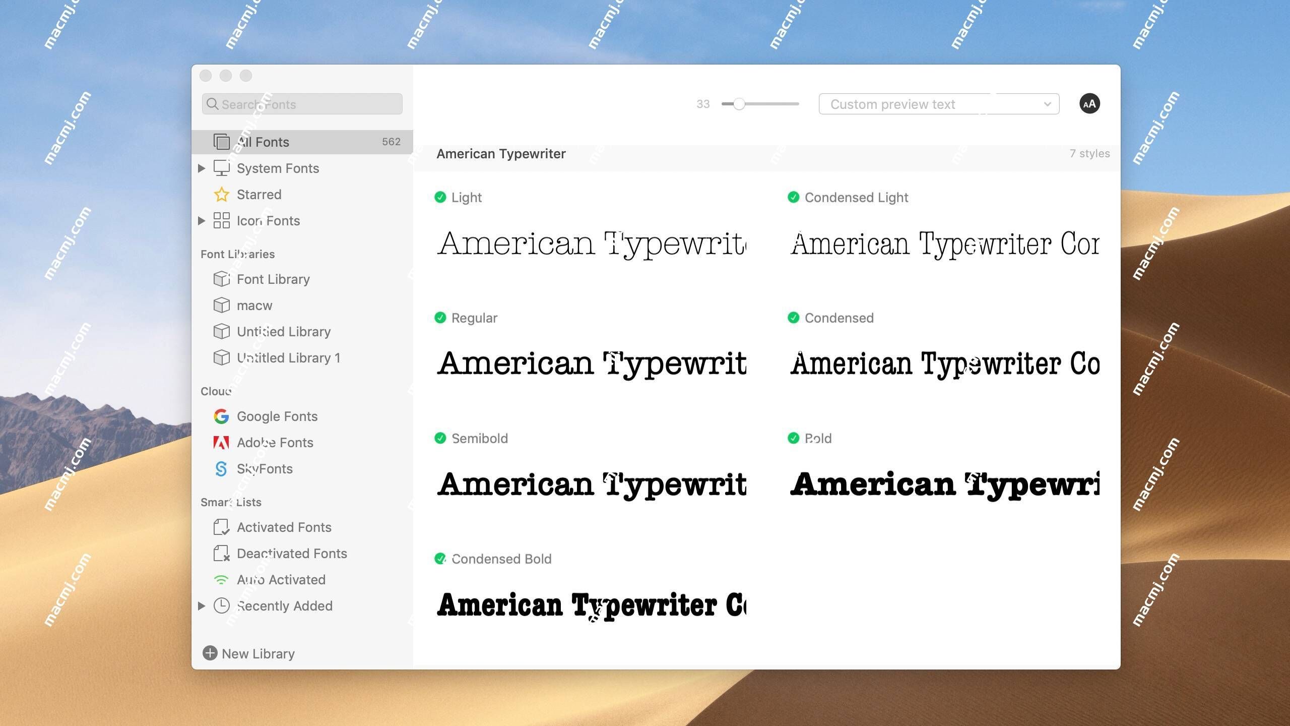Select the Deactivated Fonts smart list

pos(302,553)
